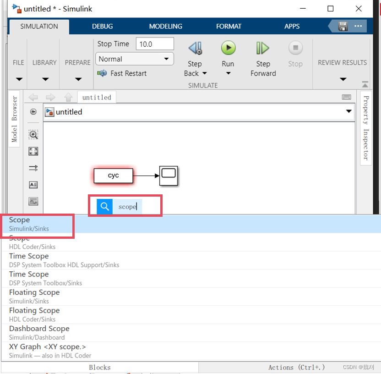
Task: Expand the LIBRARY section dropdown
Action: pyautogui.click(x=45, y=79)
